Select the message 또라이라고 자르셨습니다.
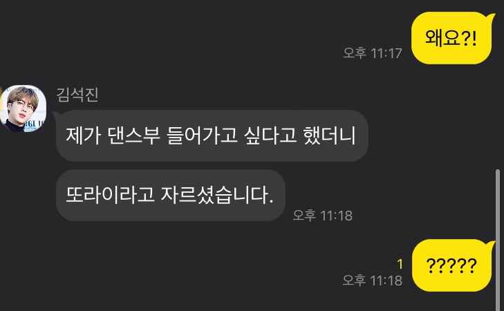504x311 pixels. pyautogui.click(x=171, y=195)
